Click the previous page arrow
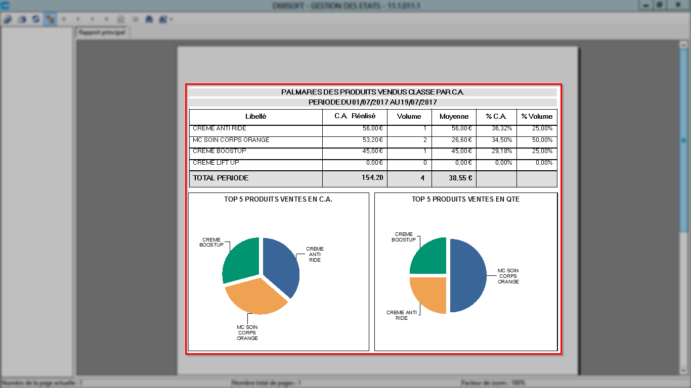The image size is (691, 388). [78, 19]
